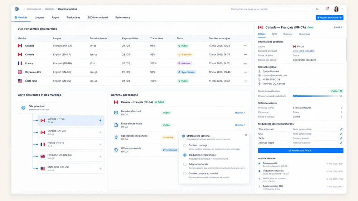This screenshot has width=358, height=201.
Task: Click the International breadcrumb link
Action: (x=34, y=9)
